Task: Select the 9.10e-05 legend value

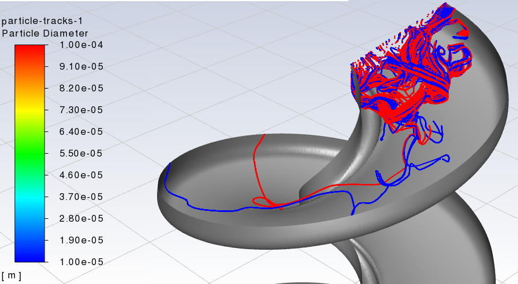Action: pos(81,66)
